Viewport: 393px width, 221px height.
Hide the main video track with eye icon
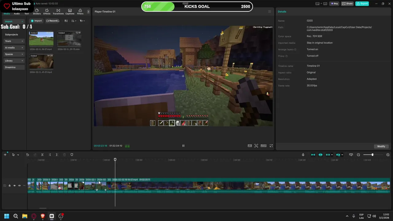[x=14, y=185]
